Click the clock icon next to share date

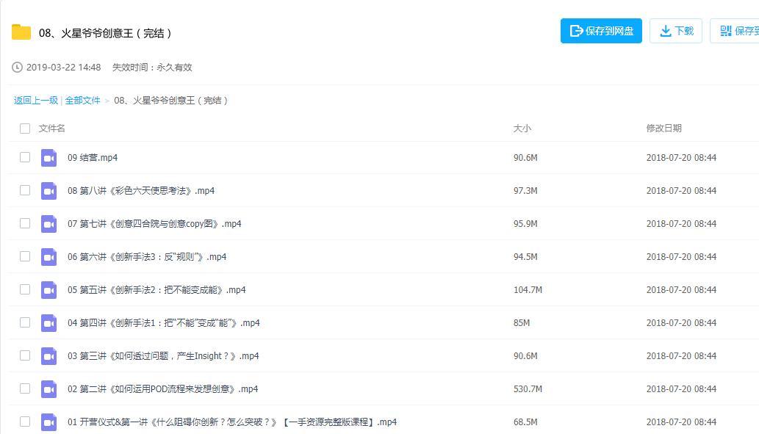pyautogui.click(x=17, y=68)
